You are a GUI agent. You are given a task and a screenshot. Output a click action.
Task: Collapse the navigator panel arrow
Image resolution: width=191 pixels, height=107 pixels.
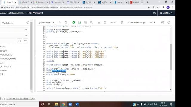point(35,56)
